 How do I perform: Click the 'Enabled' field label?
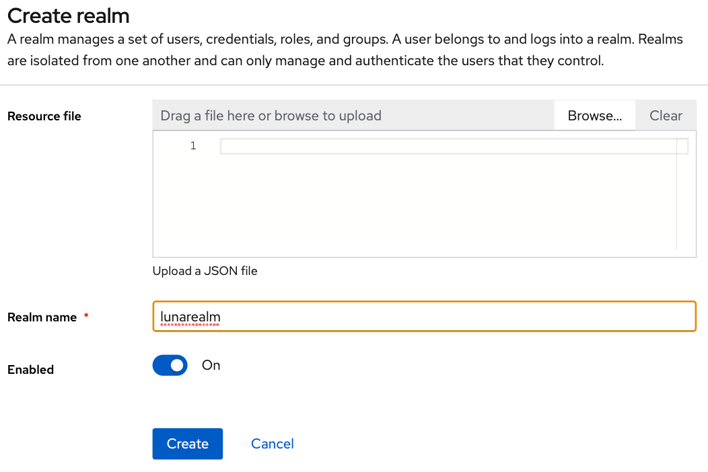(x=31, y=370)
